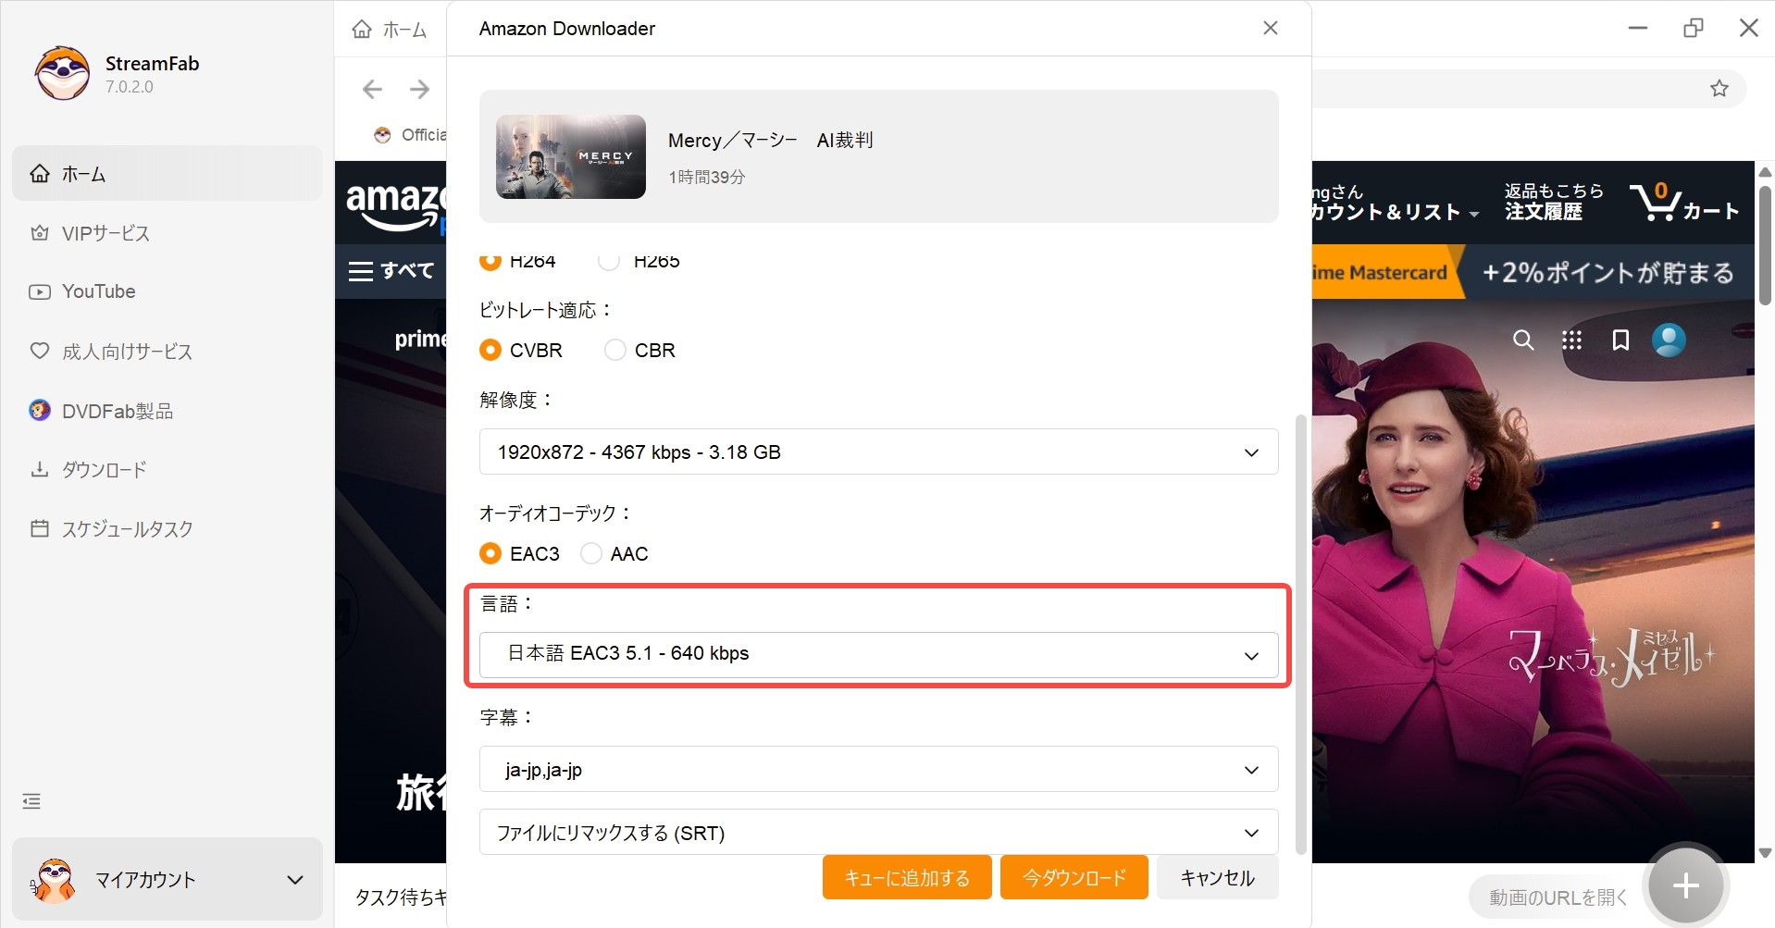Open the Prime Video profile avatar
1775x928 pixels.
point(1669,340)
